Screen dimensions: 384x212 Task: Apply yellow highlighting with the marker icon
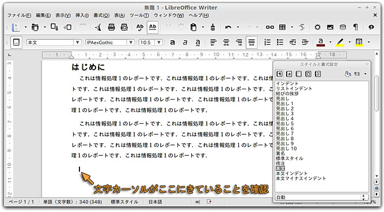coord(340,43)
